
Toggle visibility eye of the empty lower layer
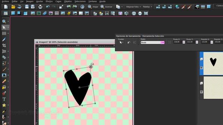coord(201,92)
